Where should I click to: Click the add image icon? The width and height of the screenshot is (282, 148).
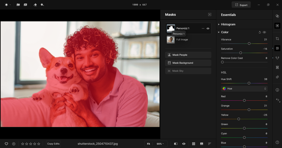pos(26,5)
